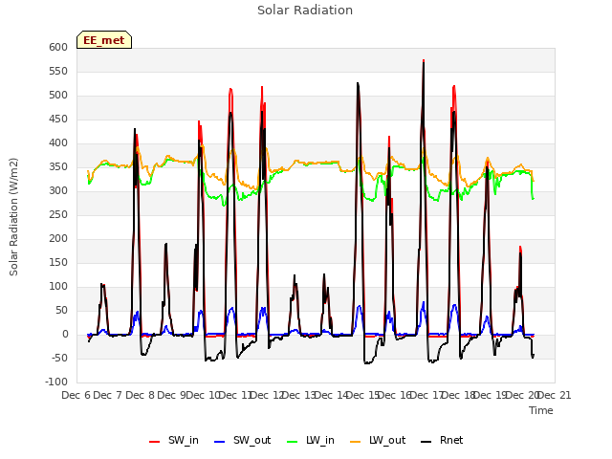This screenshot has height=459, width=612.
Task: Click the 350 y-axis tick label
Action: pos(58,167)
